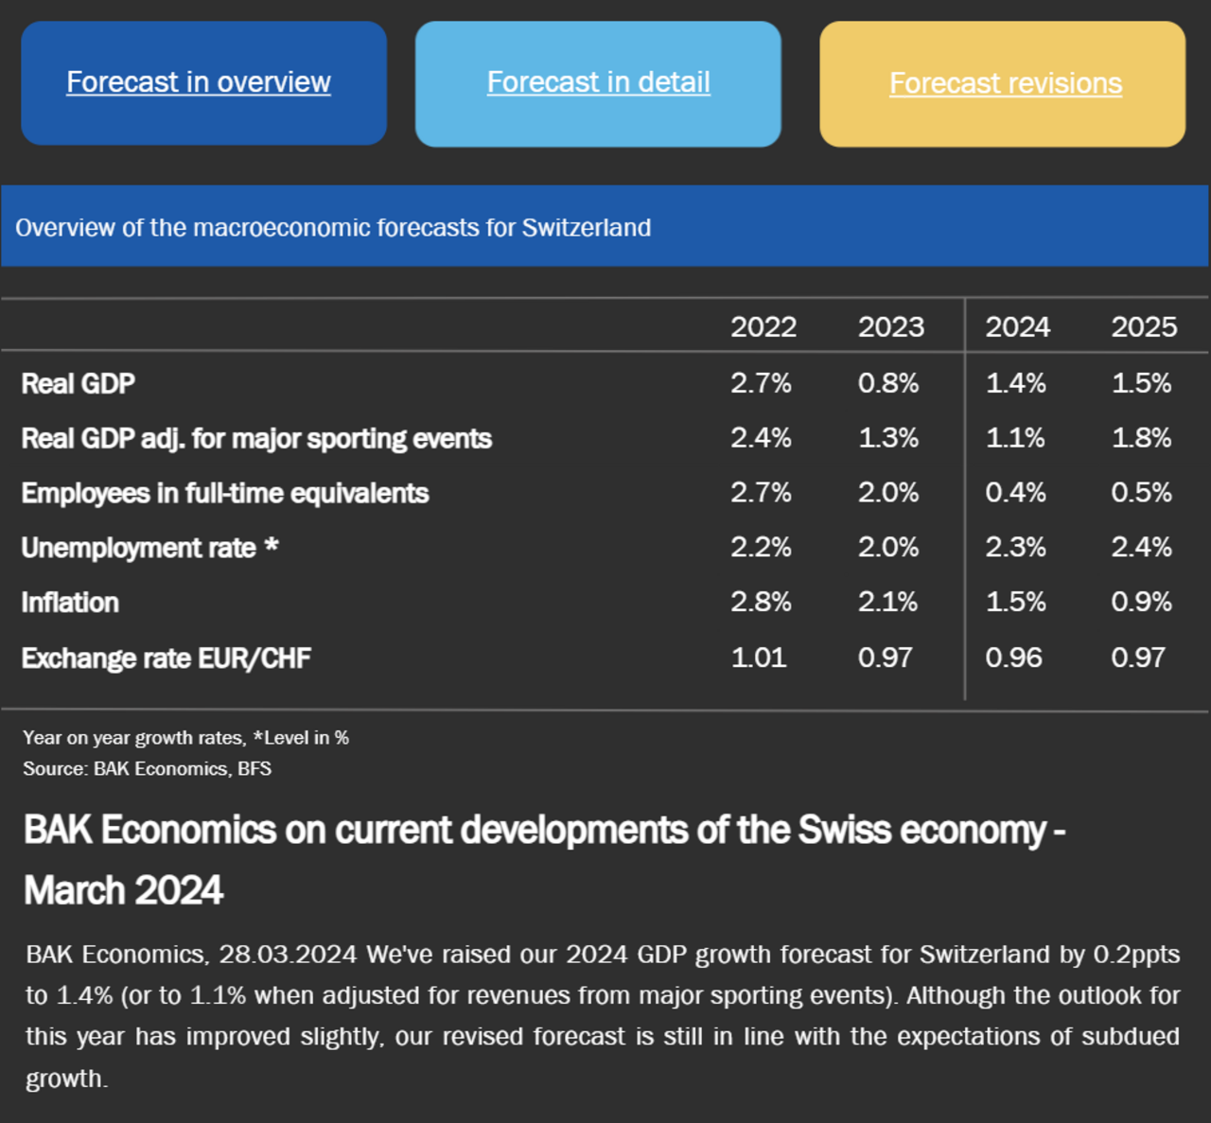Select the 2022 column header
The width and height of the screenshot is (1211, 1123).
[763, 327]
